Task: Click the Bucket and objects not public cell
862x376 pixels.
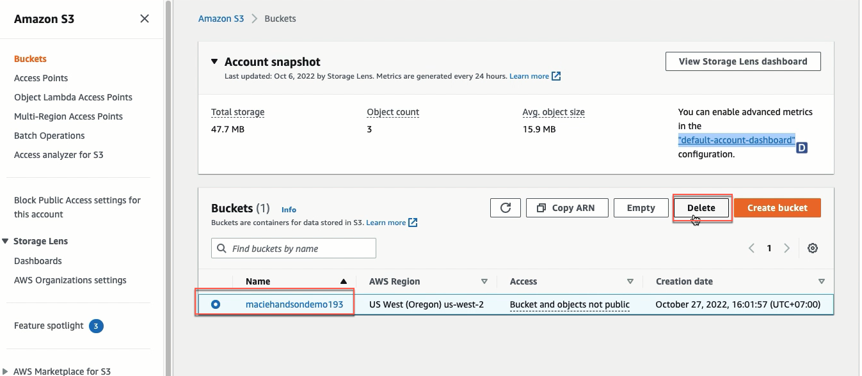Action: [570, 304]
